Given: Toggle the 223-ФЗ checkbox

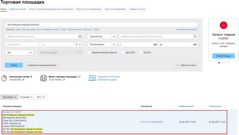Looking at the screenshot, I should pyautogui.click(x=140, y=53).
